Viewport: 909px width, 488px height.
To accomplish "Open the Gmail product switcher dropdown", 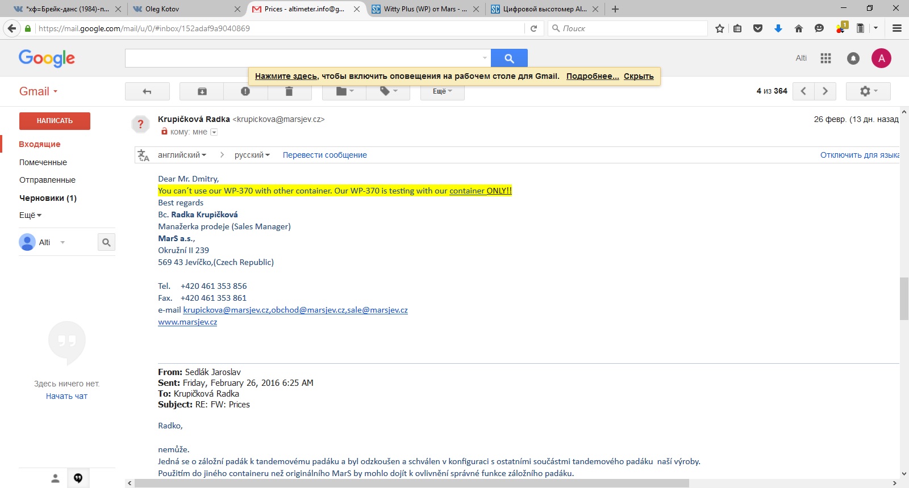I will 39,91.
